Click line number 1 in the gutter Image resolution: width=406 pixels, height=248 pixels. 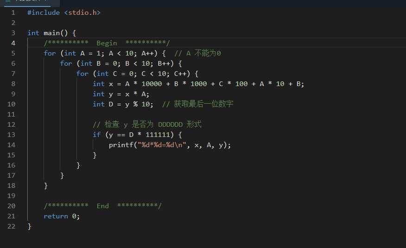(13, 12)
